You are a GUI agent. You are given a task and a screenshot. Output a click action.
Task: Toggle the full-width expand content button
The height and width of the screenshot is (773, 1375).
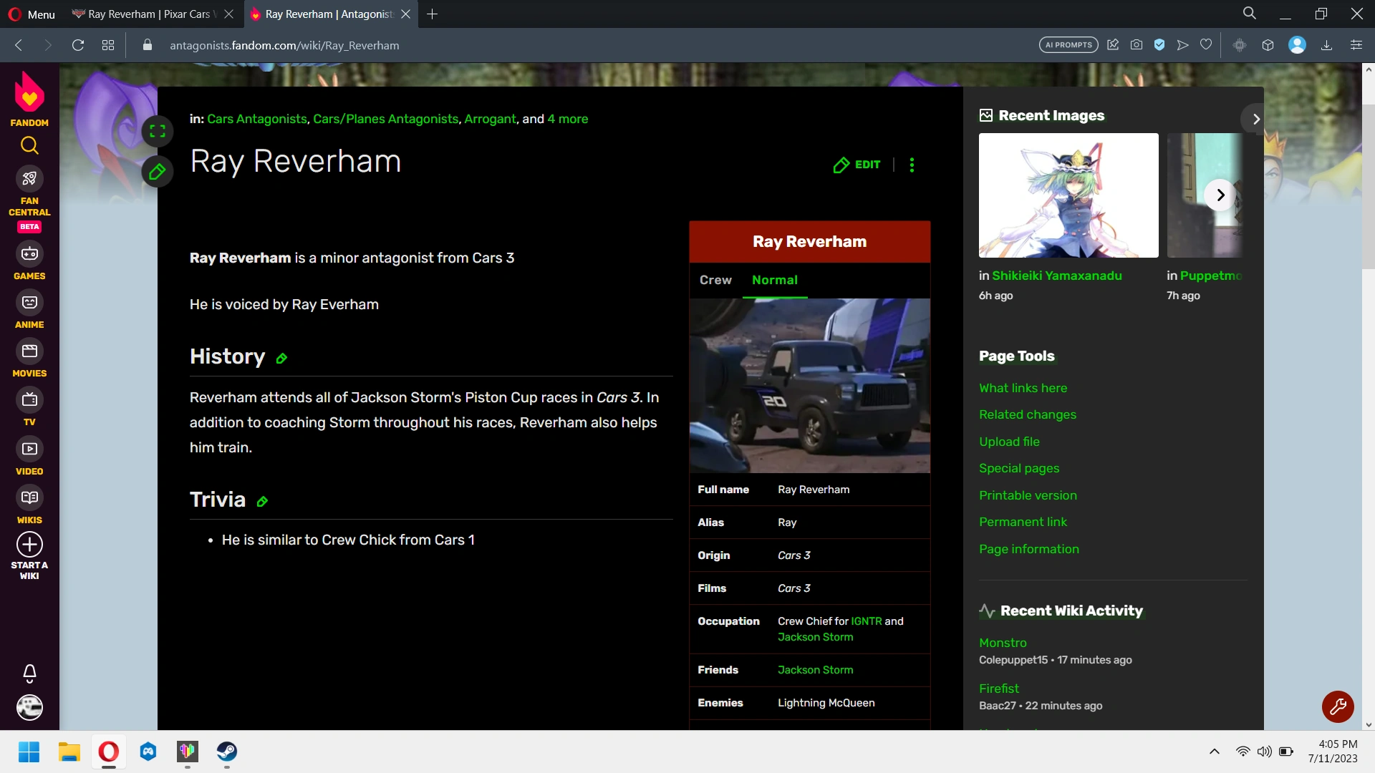(x=158, y=132)
